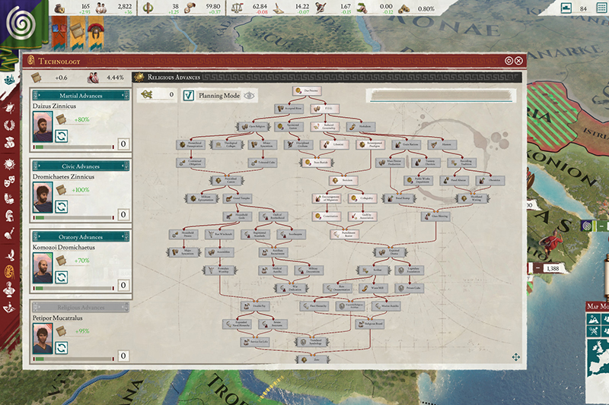Toggle the Planning Mode checkbox
Screen dimensions: 609x405
click(x=189, y=95)
